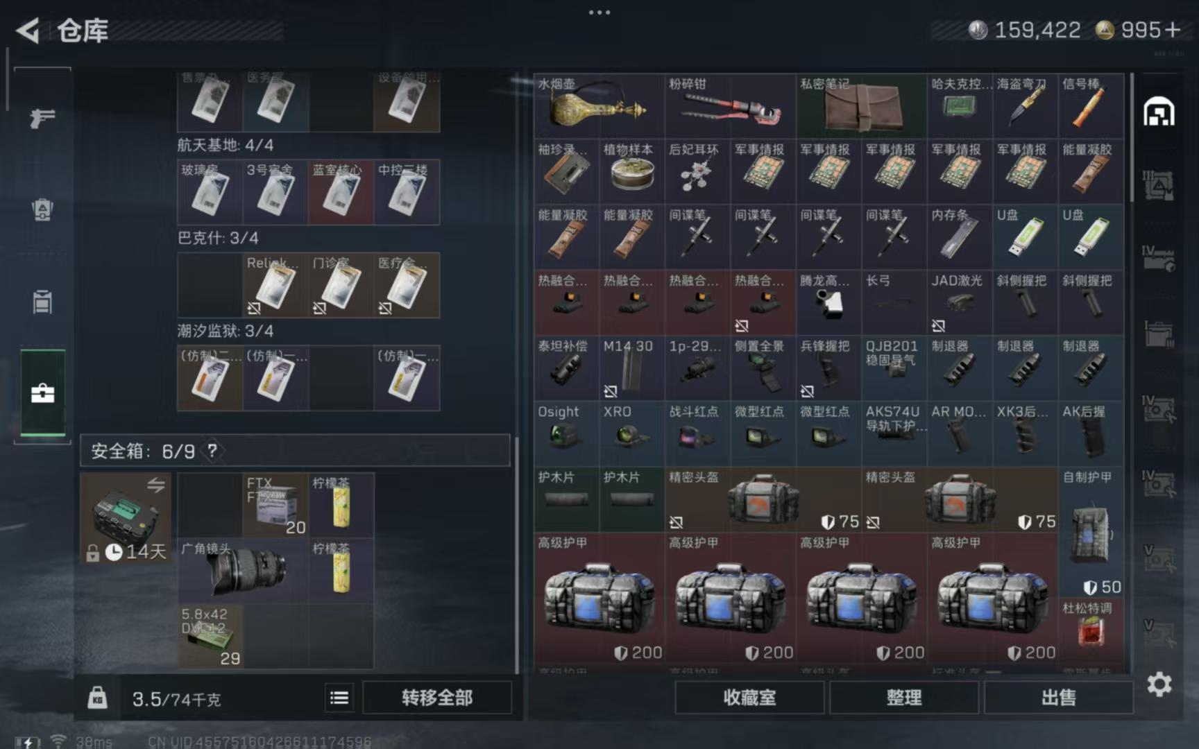Click the inventory grid scrollbar

1132,138
